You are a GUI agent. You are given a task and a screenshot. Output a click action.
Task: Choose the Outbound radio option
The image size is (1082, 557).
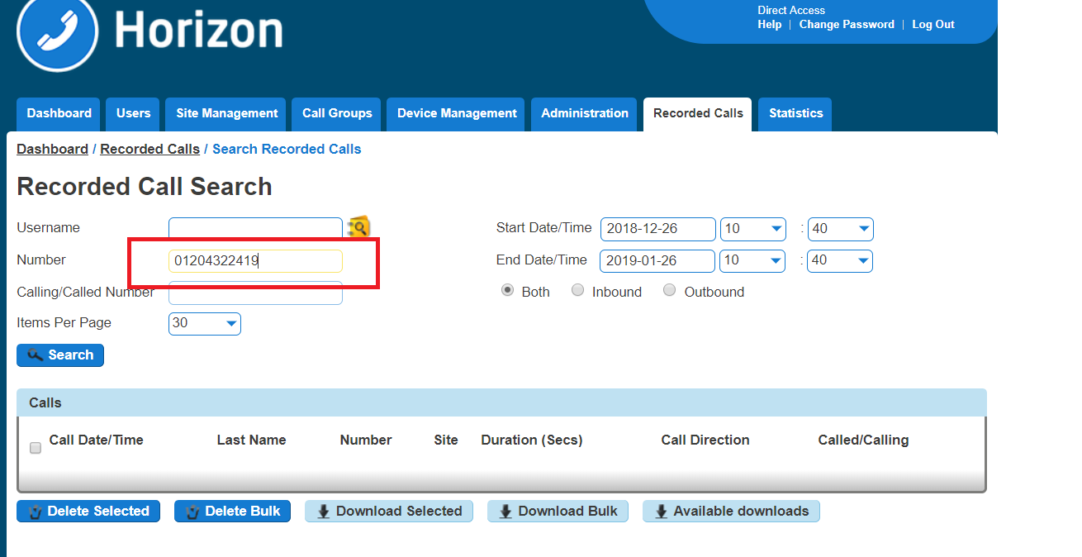[x=670, y=291]
